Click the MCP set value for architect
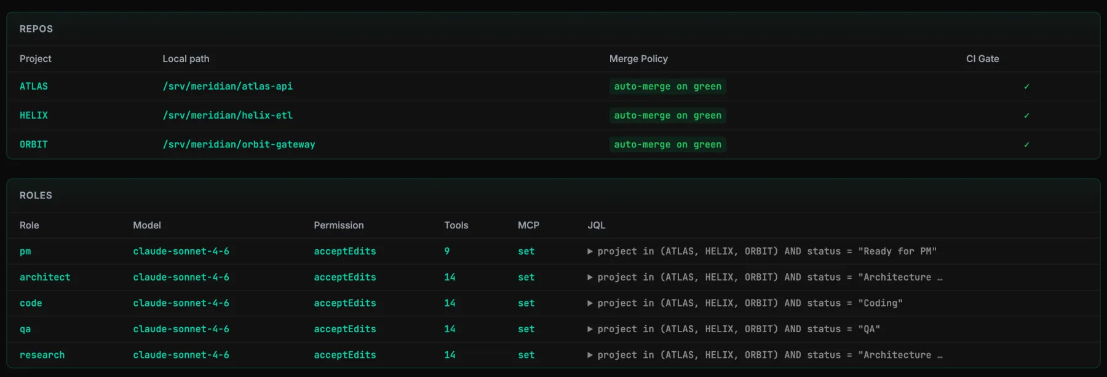The height and width of the screenshot is (377, 1107). 526,277
